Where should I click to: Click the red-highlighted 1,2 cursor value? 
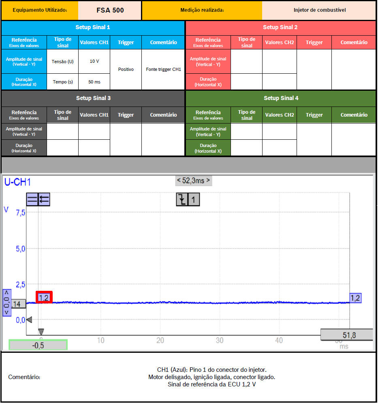44,298
